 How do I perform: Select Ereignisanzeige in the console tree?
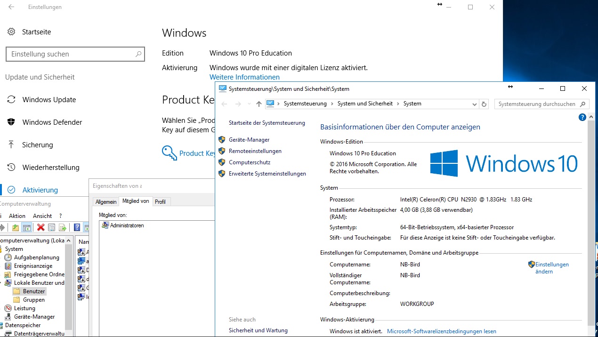33,266
